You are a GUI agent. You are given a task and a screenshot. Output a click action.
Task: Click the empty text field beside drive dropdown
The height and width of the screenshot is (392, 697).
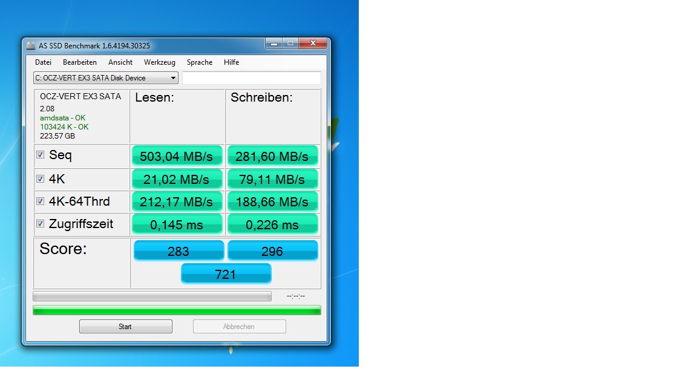point(252,78)
